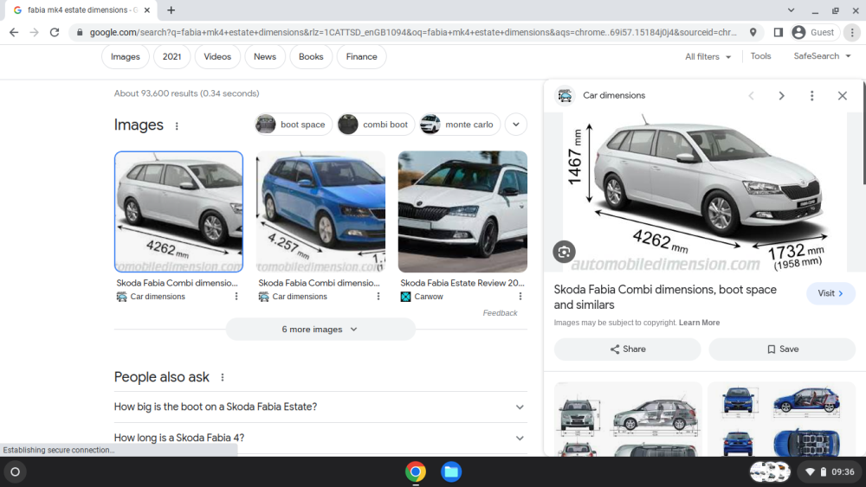Image resolution: width=866 pixels, height=487 pixels.
Task: Click the Feedback link
Action: [x=500, y=313]
